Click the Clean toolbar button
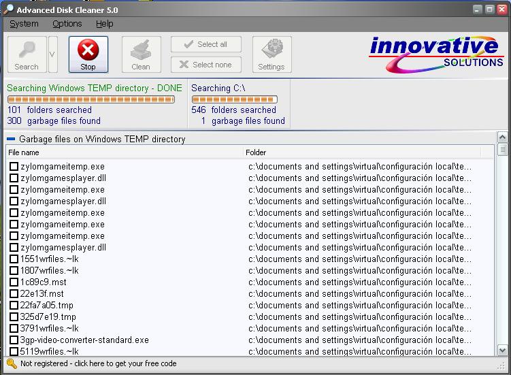Viewport: 511px width, 375px height. point(141,54)
